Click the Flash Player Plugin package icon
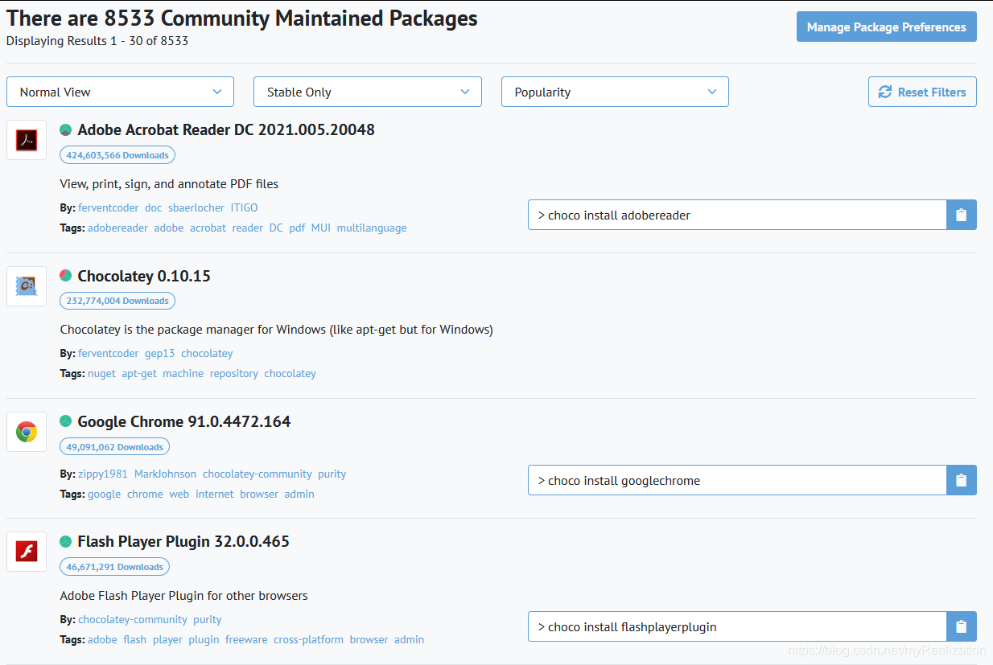 27,552
